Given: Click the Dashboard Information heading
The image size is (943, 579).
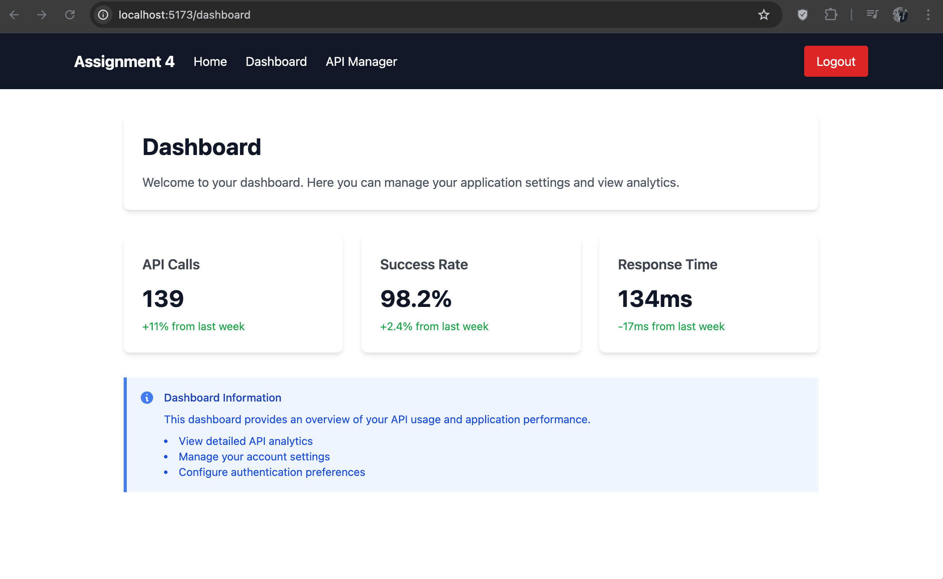Looking at the screenshot, I should point(223,398).
